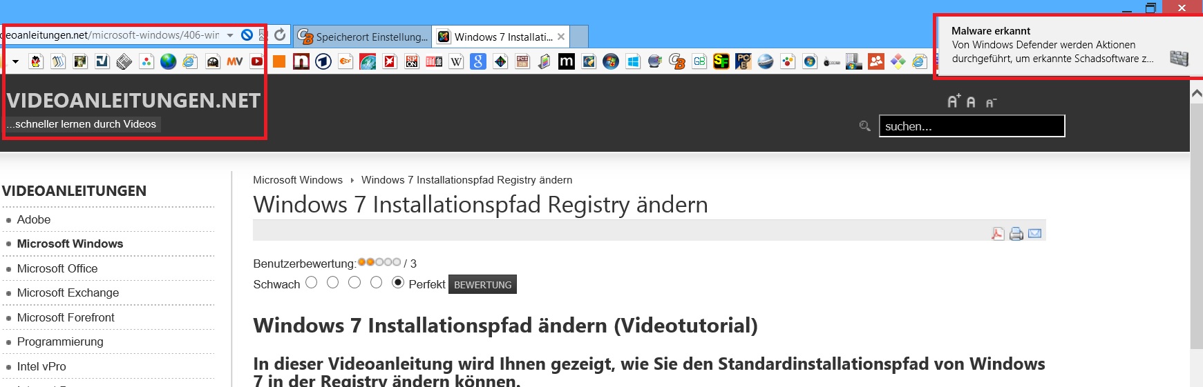Click the n-tv favorite icon
The width and height of the screenshot is (1203, 387).
(301, 61)
